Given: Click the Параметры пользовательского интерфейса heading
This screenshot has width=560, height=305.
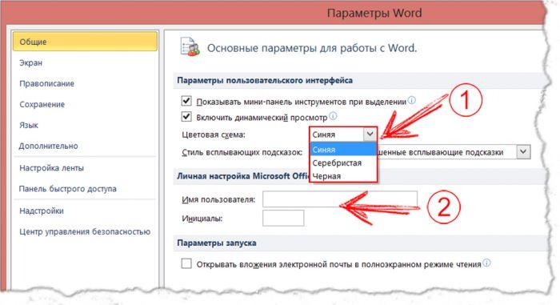Looking at the screenshot, I should coord(265,80).
